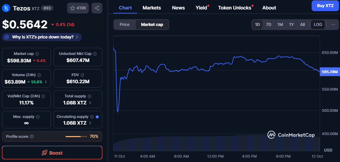Image resolution: width=340 pixels, height=162 pixels.
Task: Click the Boost button
Action: click(52, 153)
